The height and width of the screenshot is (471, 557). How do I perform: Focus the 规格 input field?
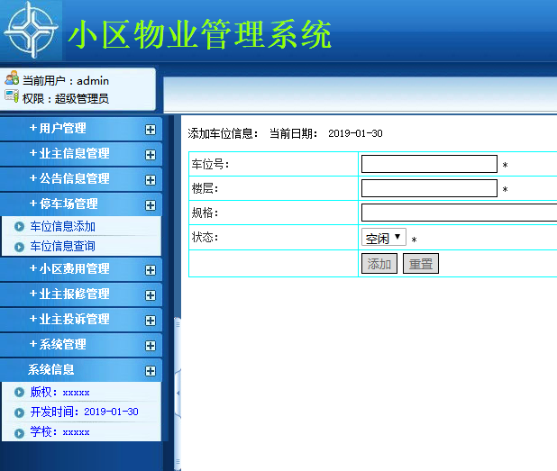click(459, 213)
